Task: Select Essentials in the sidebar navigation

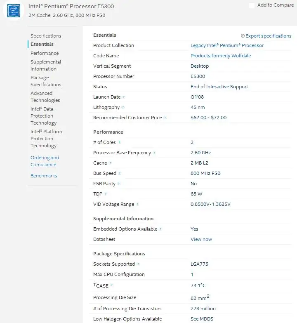Action: (x=42, y=44)
